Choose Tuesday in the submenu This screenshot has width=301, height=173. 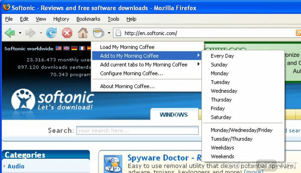[243, 82]
